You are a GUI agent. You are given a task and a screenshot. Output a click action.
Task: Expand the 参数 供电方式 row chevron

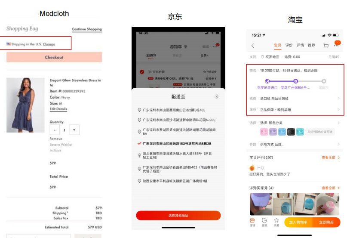338,144
